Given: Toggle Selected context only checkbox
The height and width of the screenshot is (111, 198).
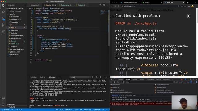Looking at the screenshot, I should click(x=111, y=90).
